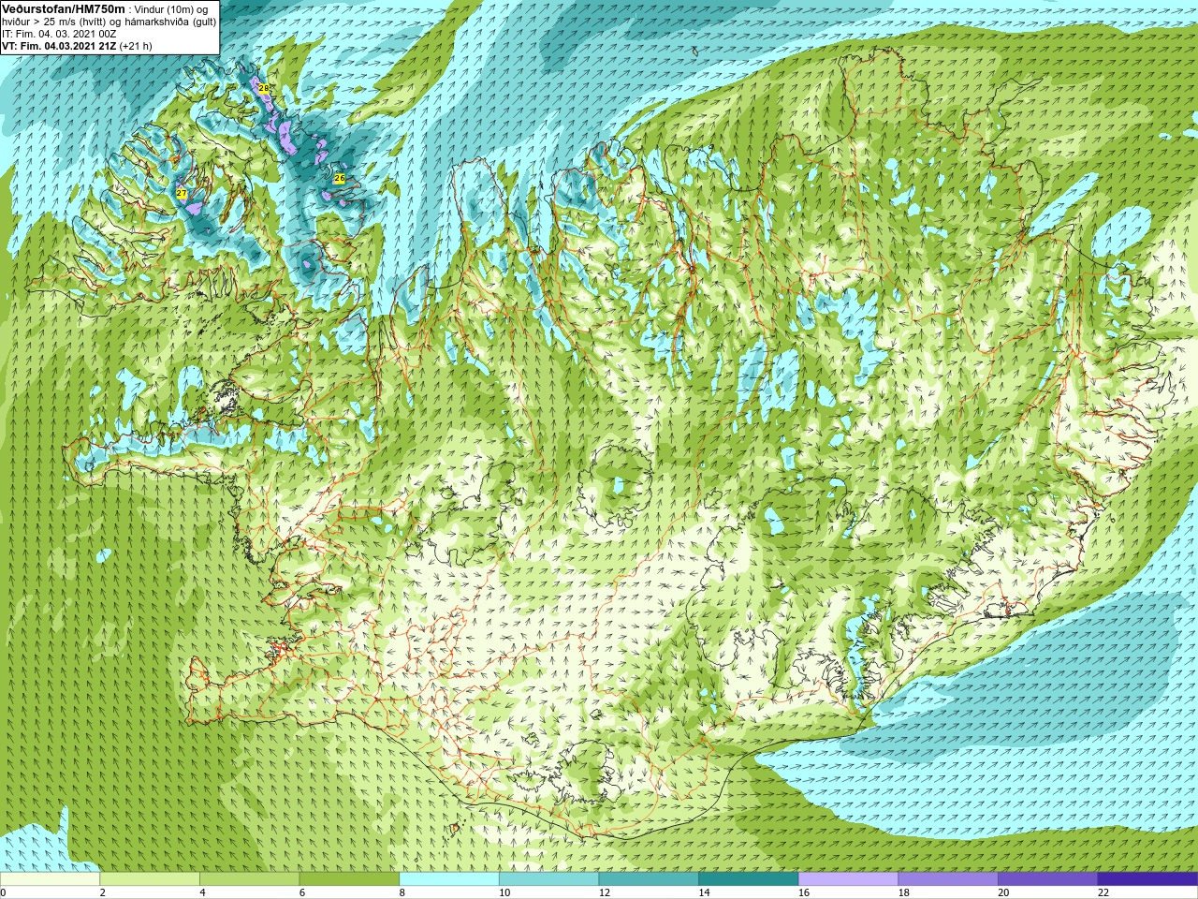Click the legend scale value 8
Screen dimensions: 1198x899
(402, 892)
